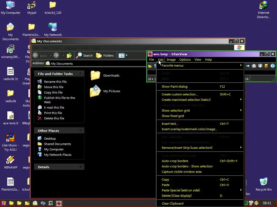
Task: Open the Image menu in IrfanView
Action: click(171, 60)
